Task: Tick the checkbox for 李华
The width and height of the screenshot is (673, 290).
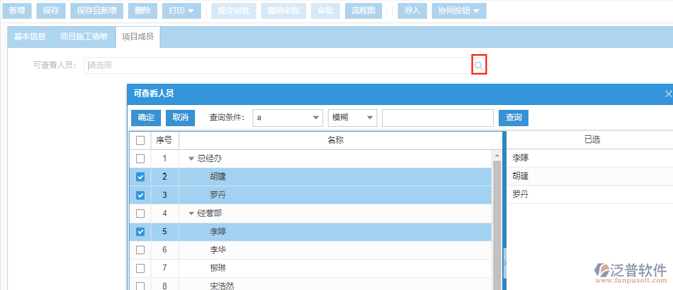Action: point(140,250)
